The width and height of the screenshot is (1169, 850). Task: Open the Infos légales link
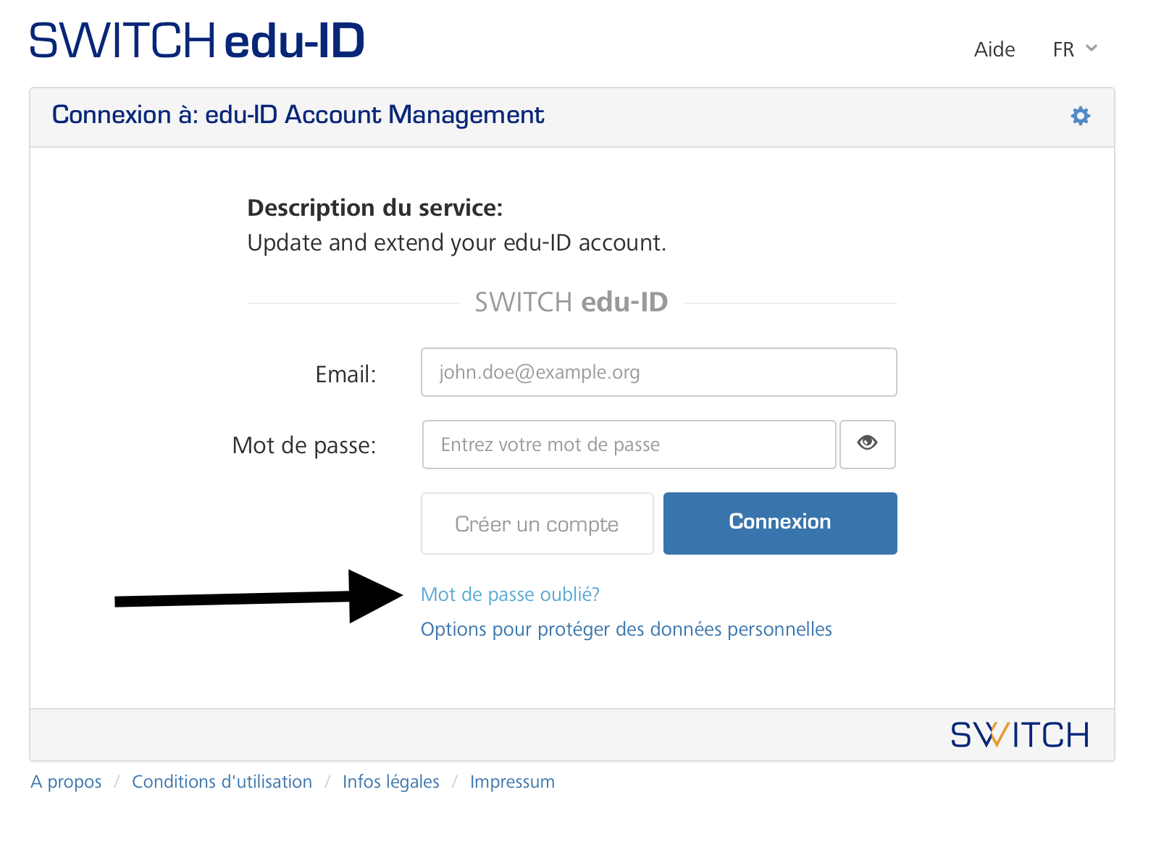tap(390, 782)
